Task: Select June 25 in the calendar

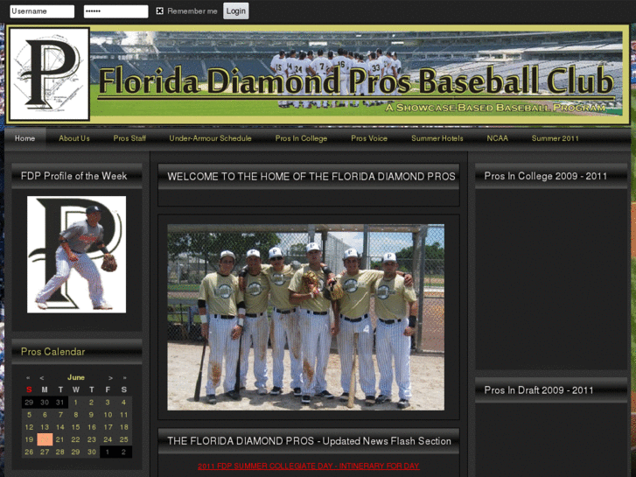Action: tap(123, 439)
